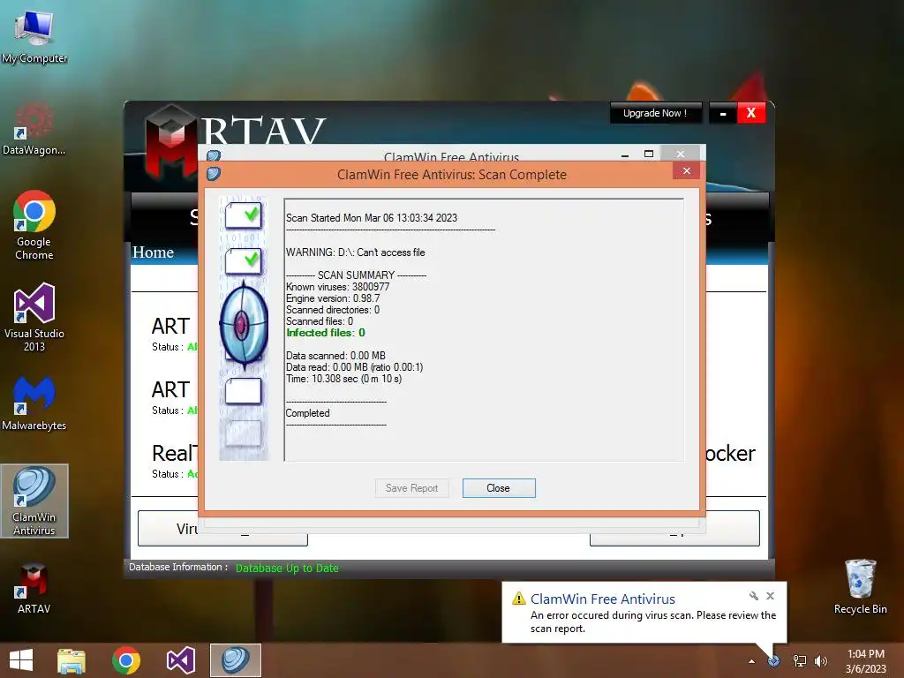Screen dimensions: 904x678
Task: Open volume speaker tray icon
Action: (x=820, y=660)
